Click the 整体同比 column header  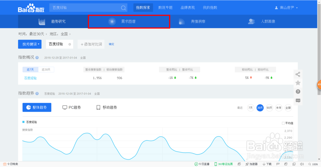coord(171,69)
